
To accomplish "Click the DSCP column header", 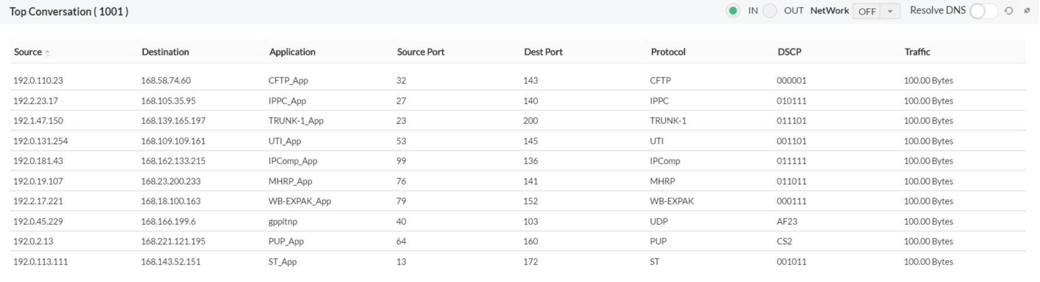I will pos(789,52).
